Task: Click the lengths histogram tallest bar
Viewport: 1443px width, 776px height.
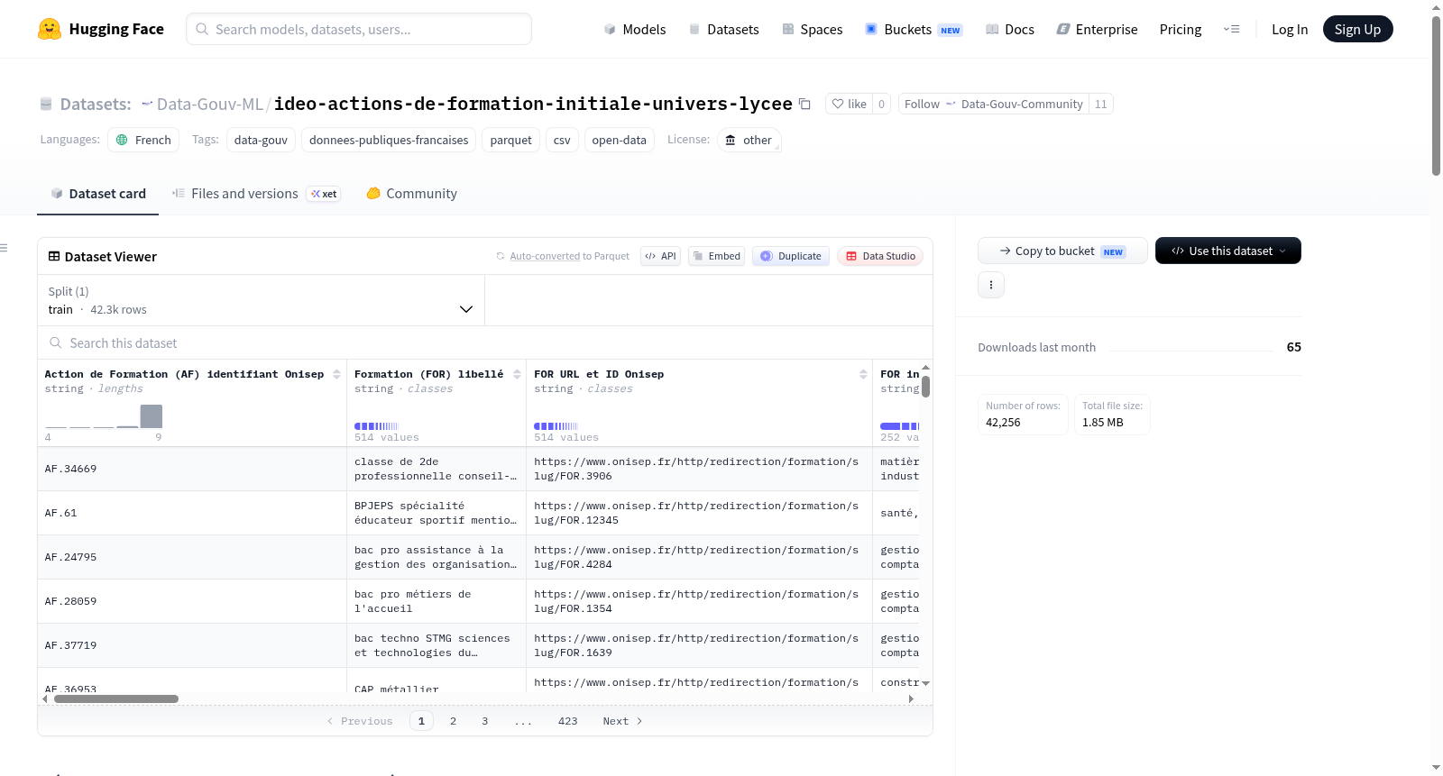Action: coord(152,415)
